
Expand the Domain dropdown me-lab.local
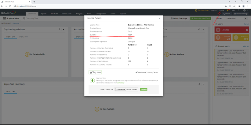(236, 18)
